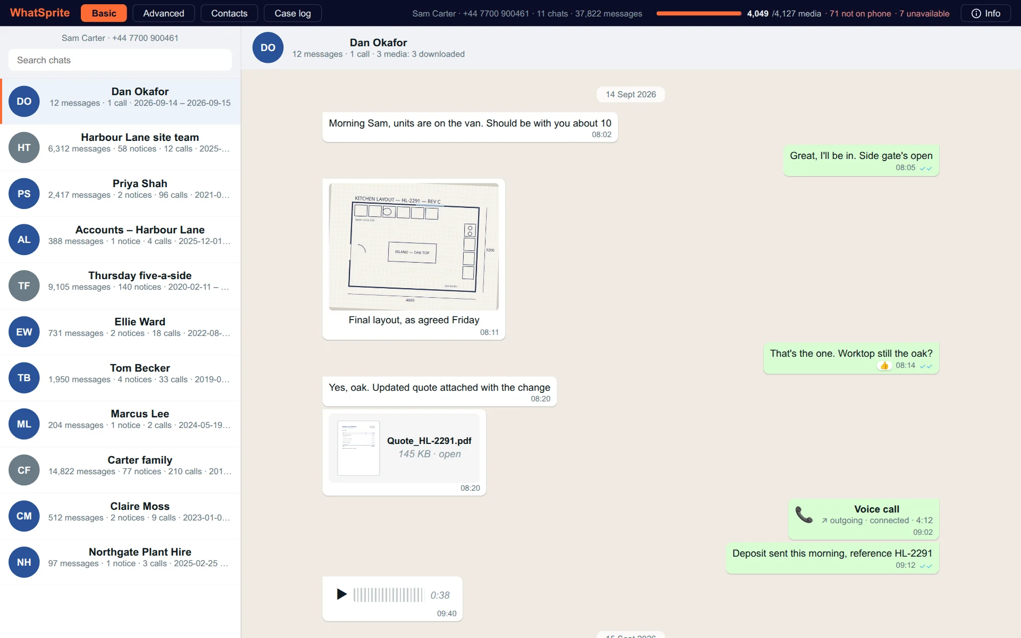This screenshot has width=1021, height=638.
Task: Click the Voice call phone icon
Action: point(804,515)
